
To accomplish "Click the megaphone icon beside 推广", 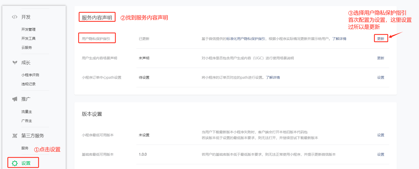I will pos(15,99).
